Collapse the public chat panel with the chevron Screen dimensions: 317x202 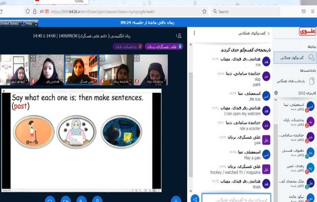268,34
